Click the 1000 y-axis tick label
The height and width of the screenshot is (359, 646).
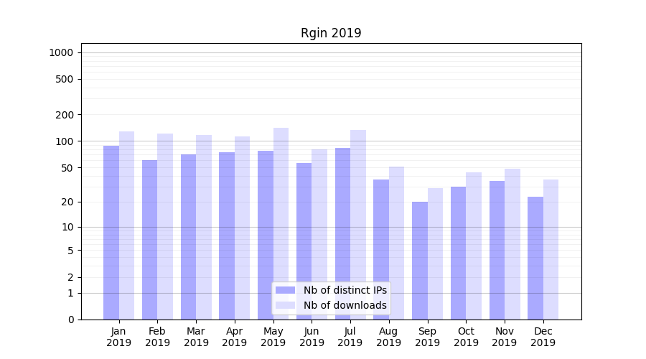61,52
